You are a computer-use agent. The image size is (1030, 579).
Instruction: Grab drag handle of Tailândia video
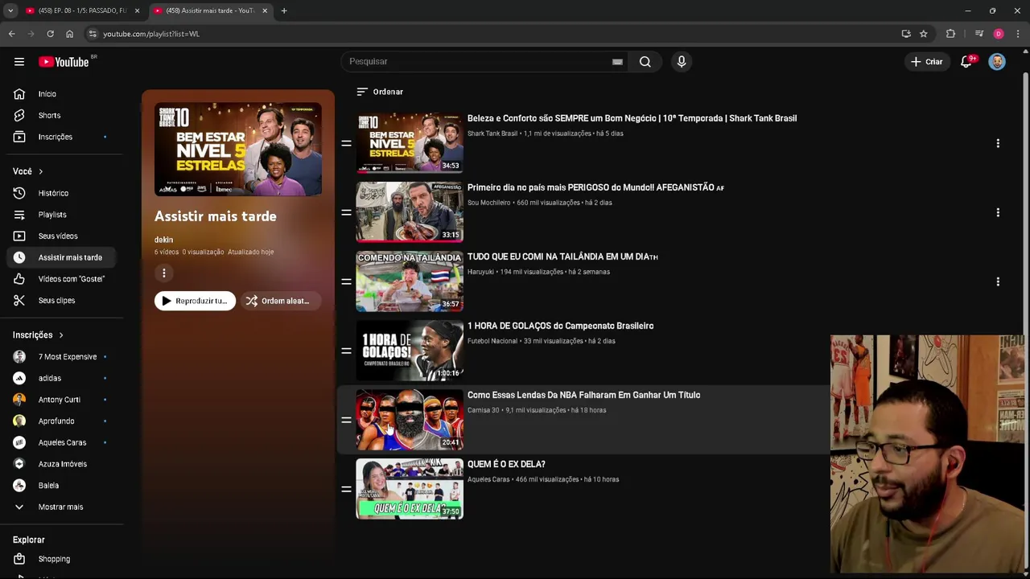346,281
